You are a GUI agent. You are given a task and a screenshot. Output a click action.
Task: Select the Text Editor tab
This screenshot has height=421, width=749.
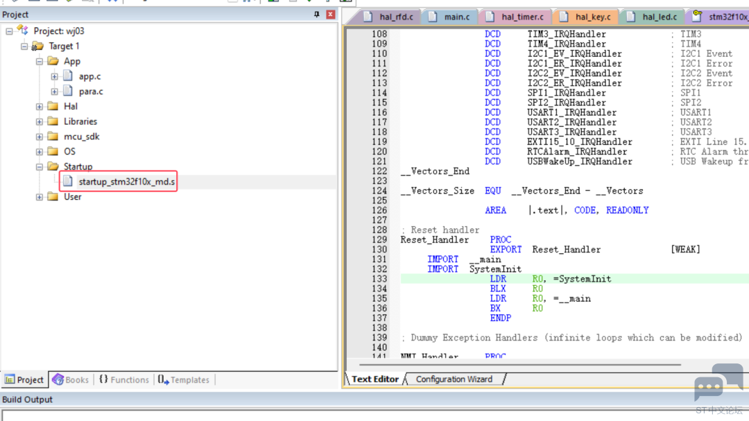point(375,379)
